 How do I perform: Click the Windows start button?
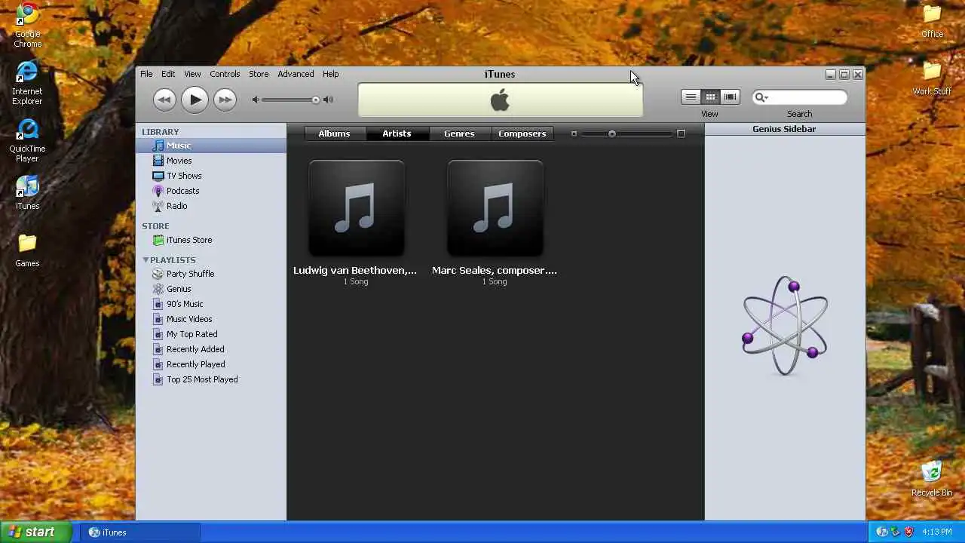coord(35,532)
